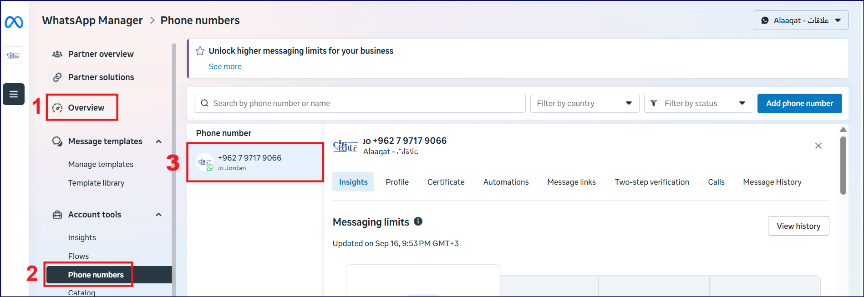Image resolution: width=864 pixels, height=297 pixels.
Task: Click the View history button
Action: (798, 226)
